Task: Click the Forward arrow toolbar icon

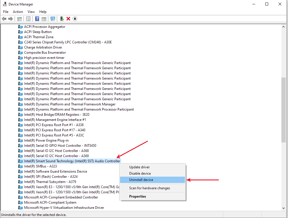Action: [11, 19]
